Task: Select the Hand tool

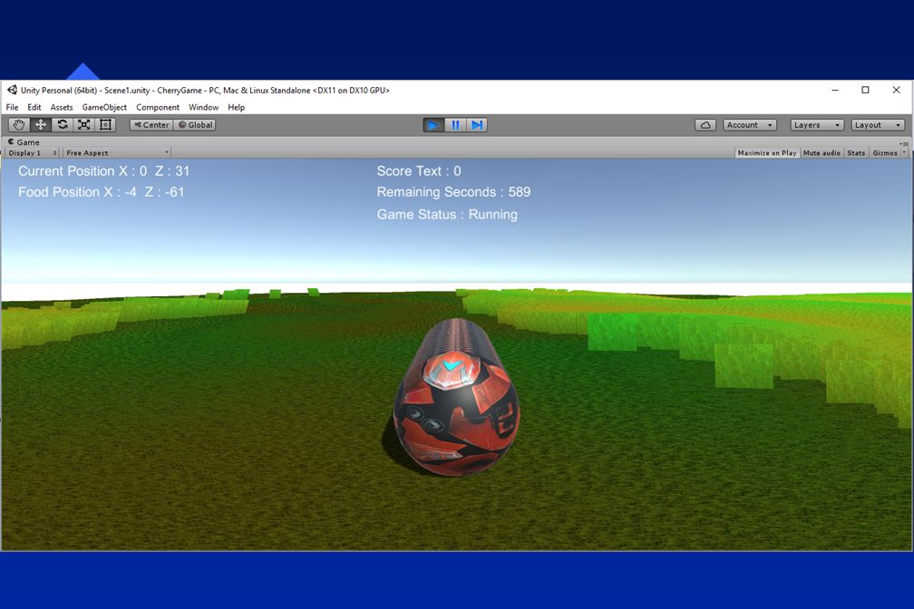Action: [19, 125]
